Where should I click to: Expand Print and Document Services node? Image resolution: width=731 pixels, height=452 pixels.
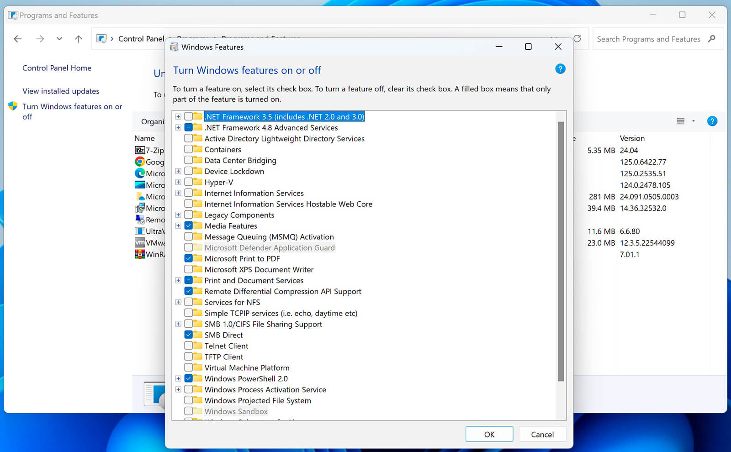pyautogui.click(x=178, y=280)
